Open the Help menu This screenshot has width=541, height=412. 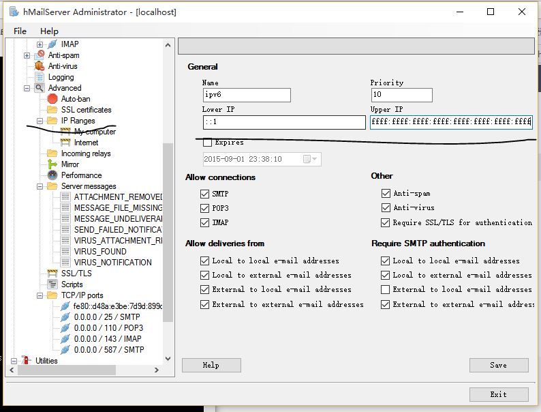(49, 31)
